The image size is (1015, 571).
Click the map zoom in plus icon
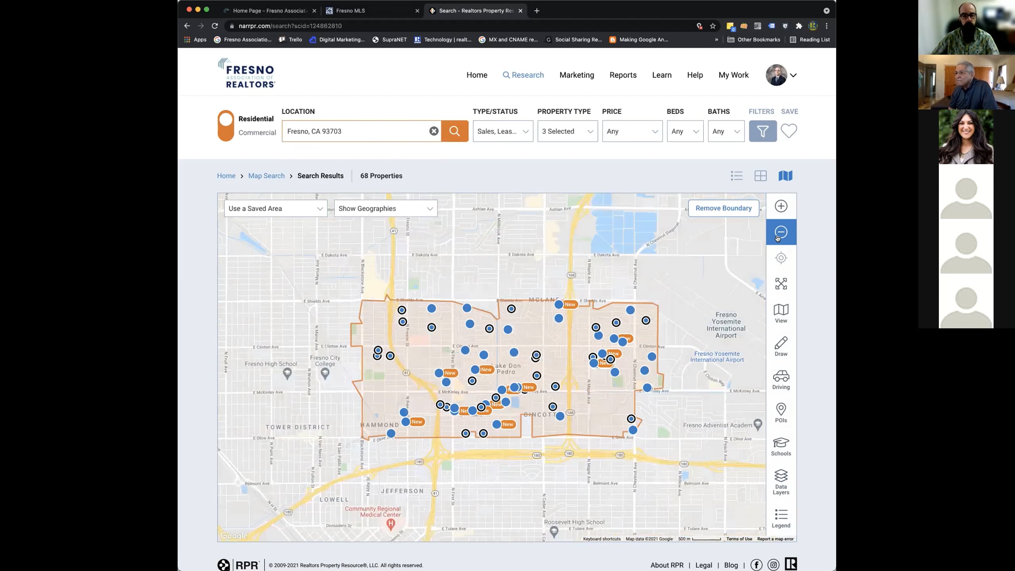tap(781, 206)
